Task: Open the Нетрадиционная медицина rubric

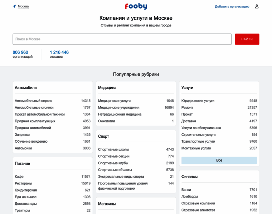Action: tap(120, 114)
